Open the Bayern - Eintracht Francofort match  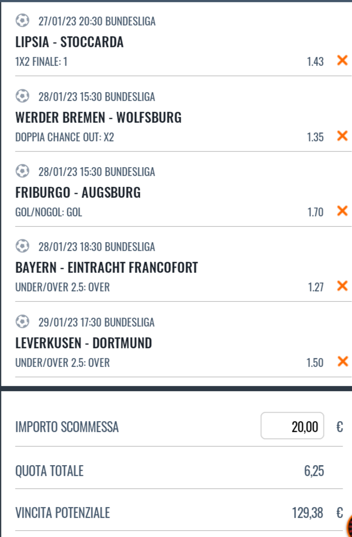(x=107, y=268)
